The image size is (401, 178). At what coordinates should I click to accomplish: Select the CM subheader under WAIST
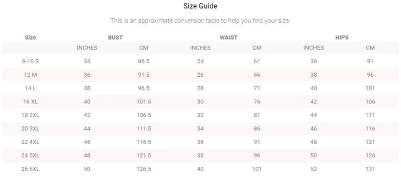tap(257, 48)
